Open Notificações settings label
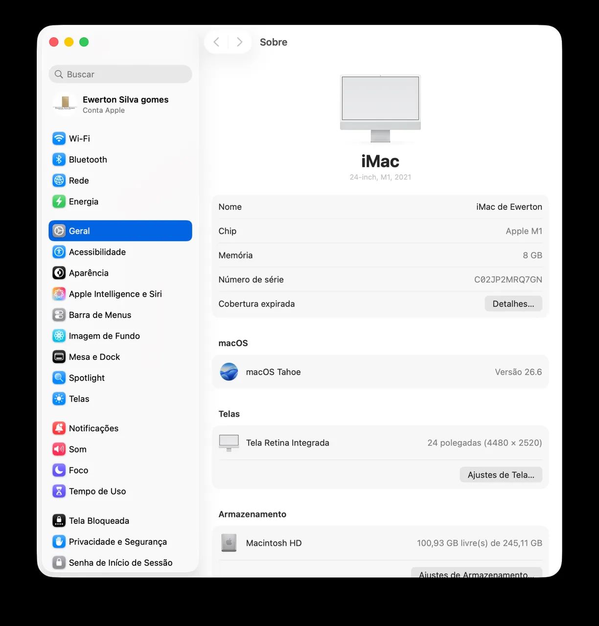This screenshot has height=626, width=599. click(x=93, y=428)
